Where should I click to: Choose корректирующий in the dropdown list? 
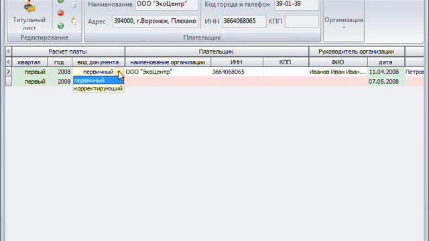tap(99, 88)
